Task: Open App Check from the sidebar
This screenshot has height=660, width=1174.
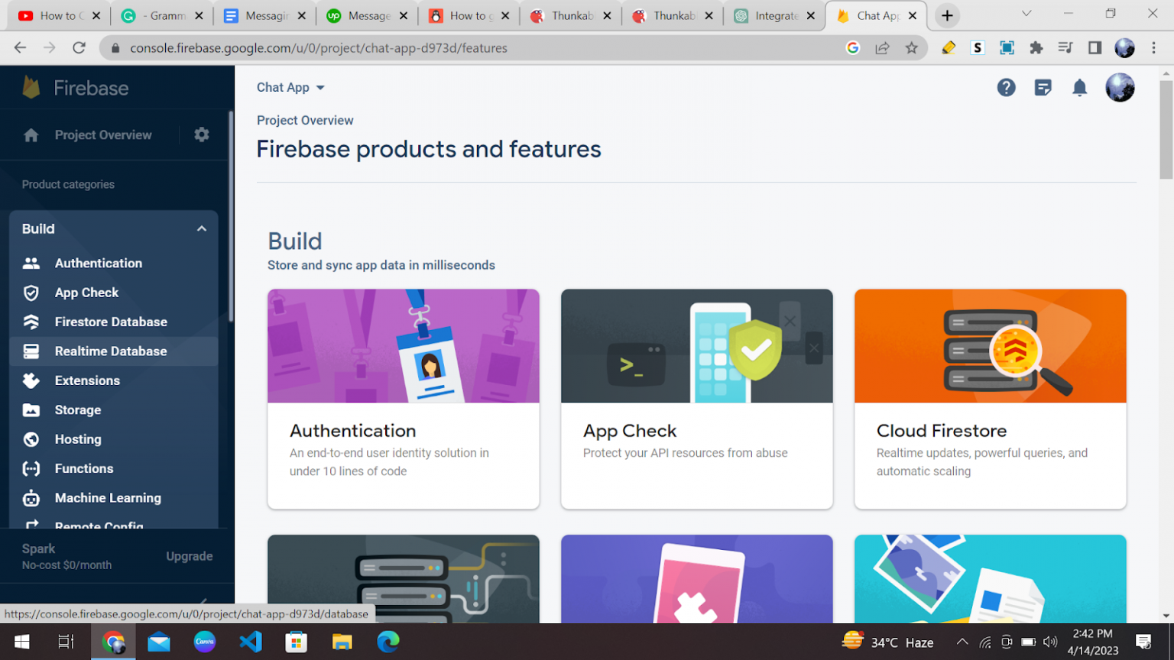Action: click(86, 293)
